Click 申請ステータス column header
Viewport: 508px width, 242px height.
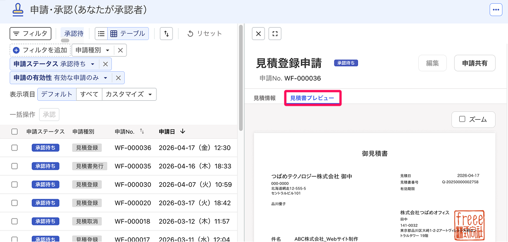pos(46,132)
